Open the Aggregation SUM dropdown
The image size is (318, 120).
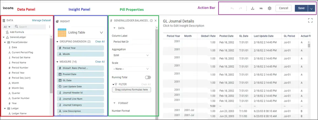[x=131, y=55]
